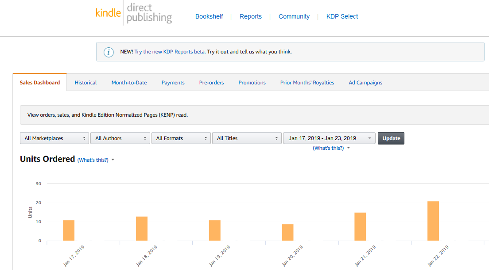The height and width of the screenshot is (270, 489).
Task: Open the All Formats dropdown
Action: pyautogui.click(x=181, y=138)
